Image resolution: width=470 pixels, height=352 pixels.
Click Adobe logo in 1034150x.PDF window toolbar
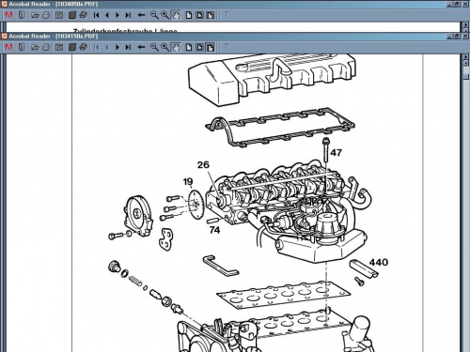(x=8, y=47)
